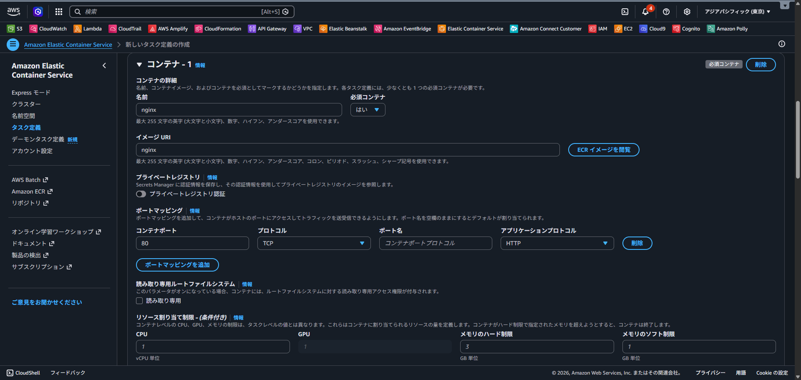The image size is (801, 380).
Task: Go to タスク定義 in sidebar
Action: [26, 128]
